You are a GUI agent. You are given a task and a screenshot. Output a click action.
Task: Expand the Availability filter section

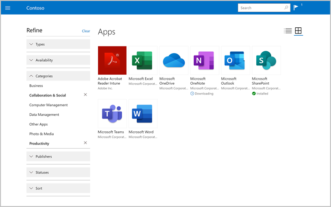58,60
